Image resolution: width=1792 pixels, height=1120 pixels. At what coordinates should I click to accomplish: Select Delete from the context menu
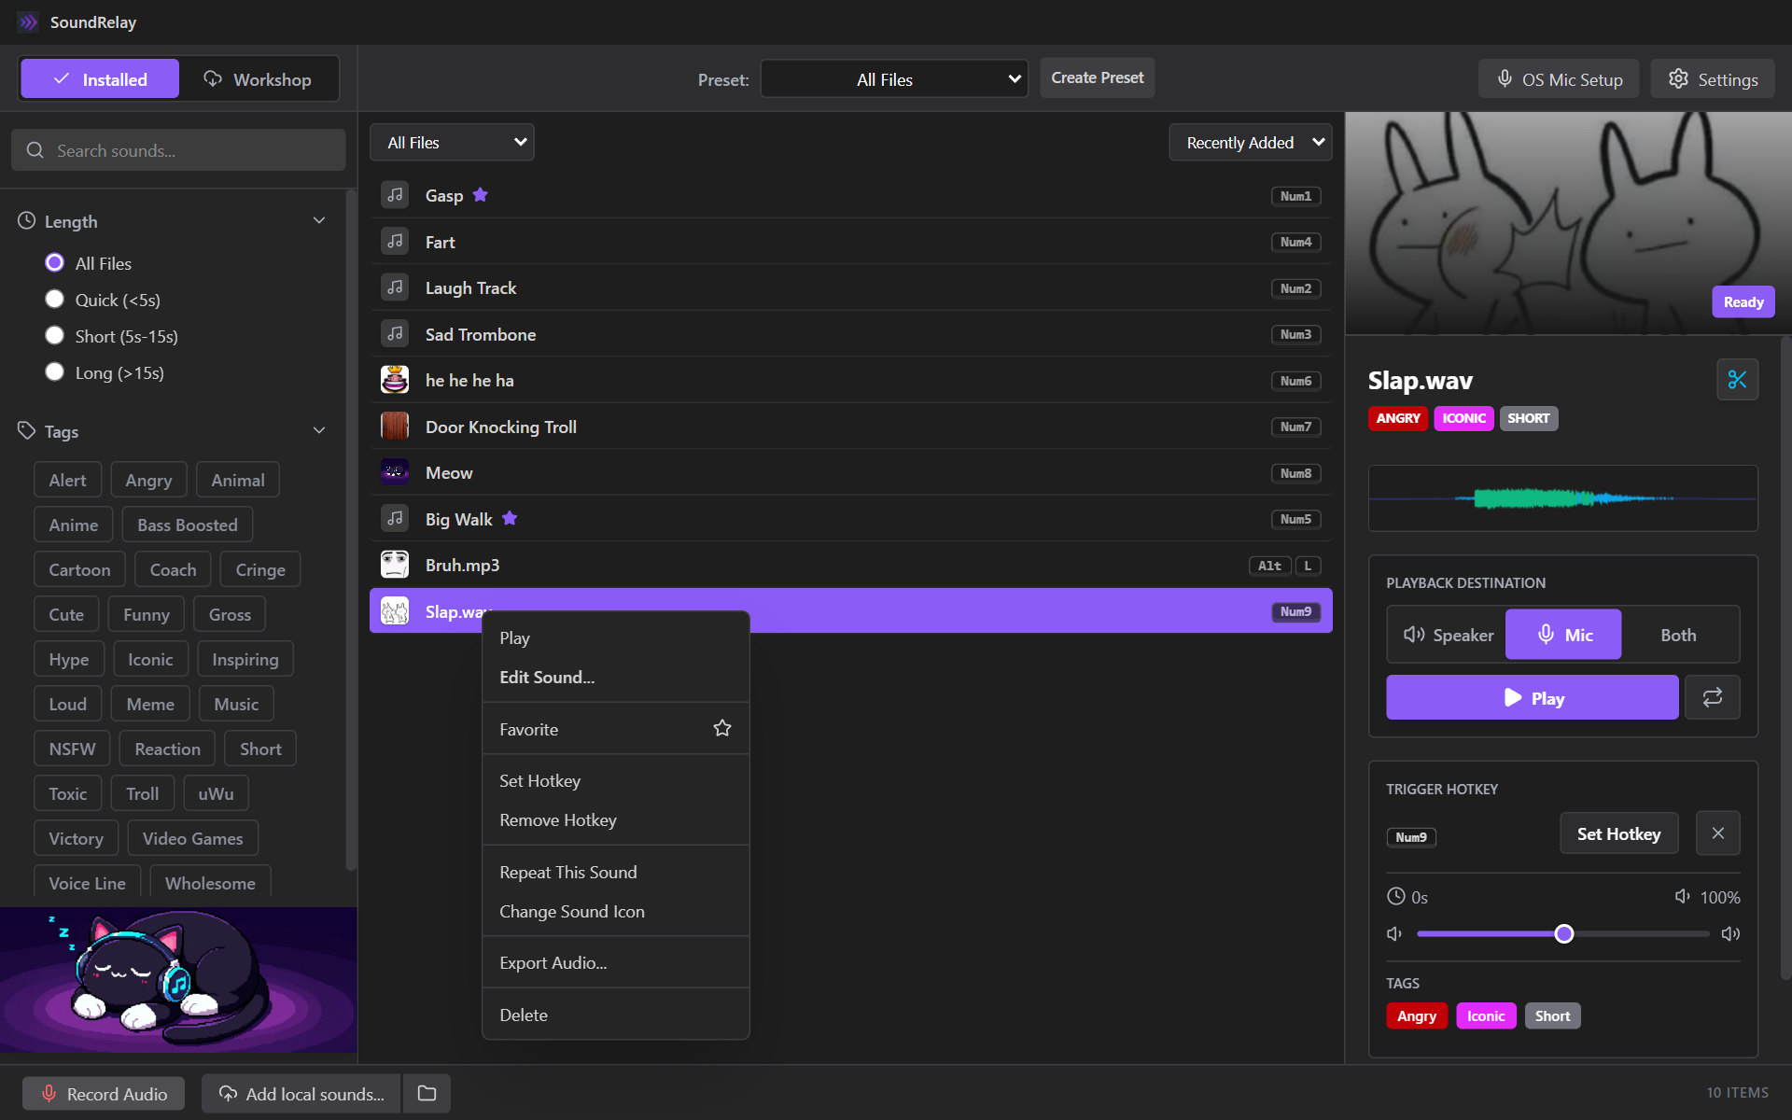pyautogui.click(x=615, y=1015)
